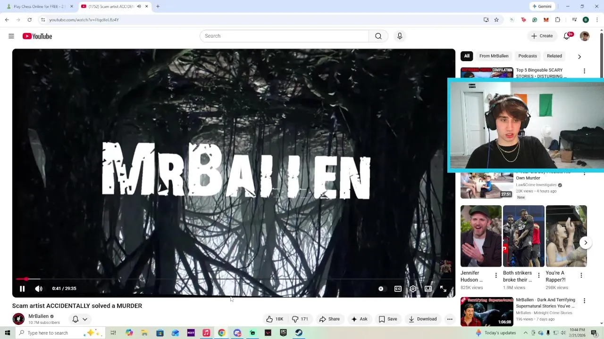Open Chrome three-dot menu
Viewport: 604px width, 339px height.
597,20
